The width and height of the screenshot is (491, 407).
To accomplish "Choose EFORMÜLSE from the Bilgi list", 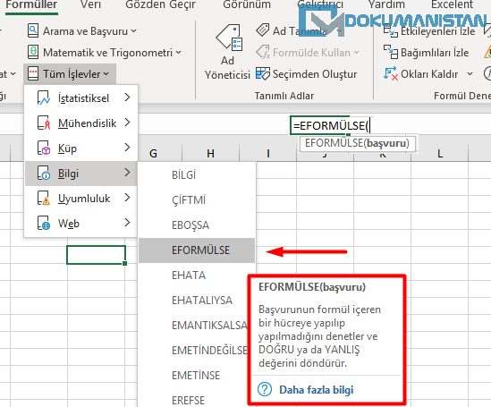I will [197, 250].
